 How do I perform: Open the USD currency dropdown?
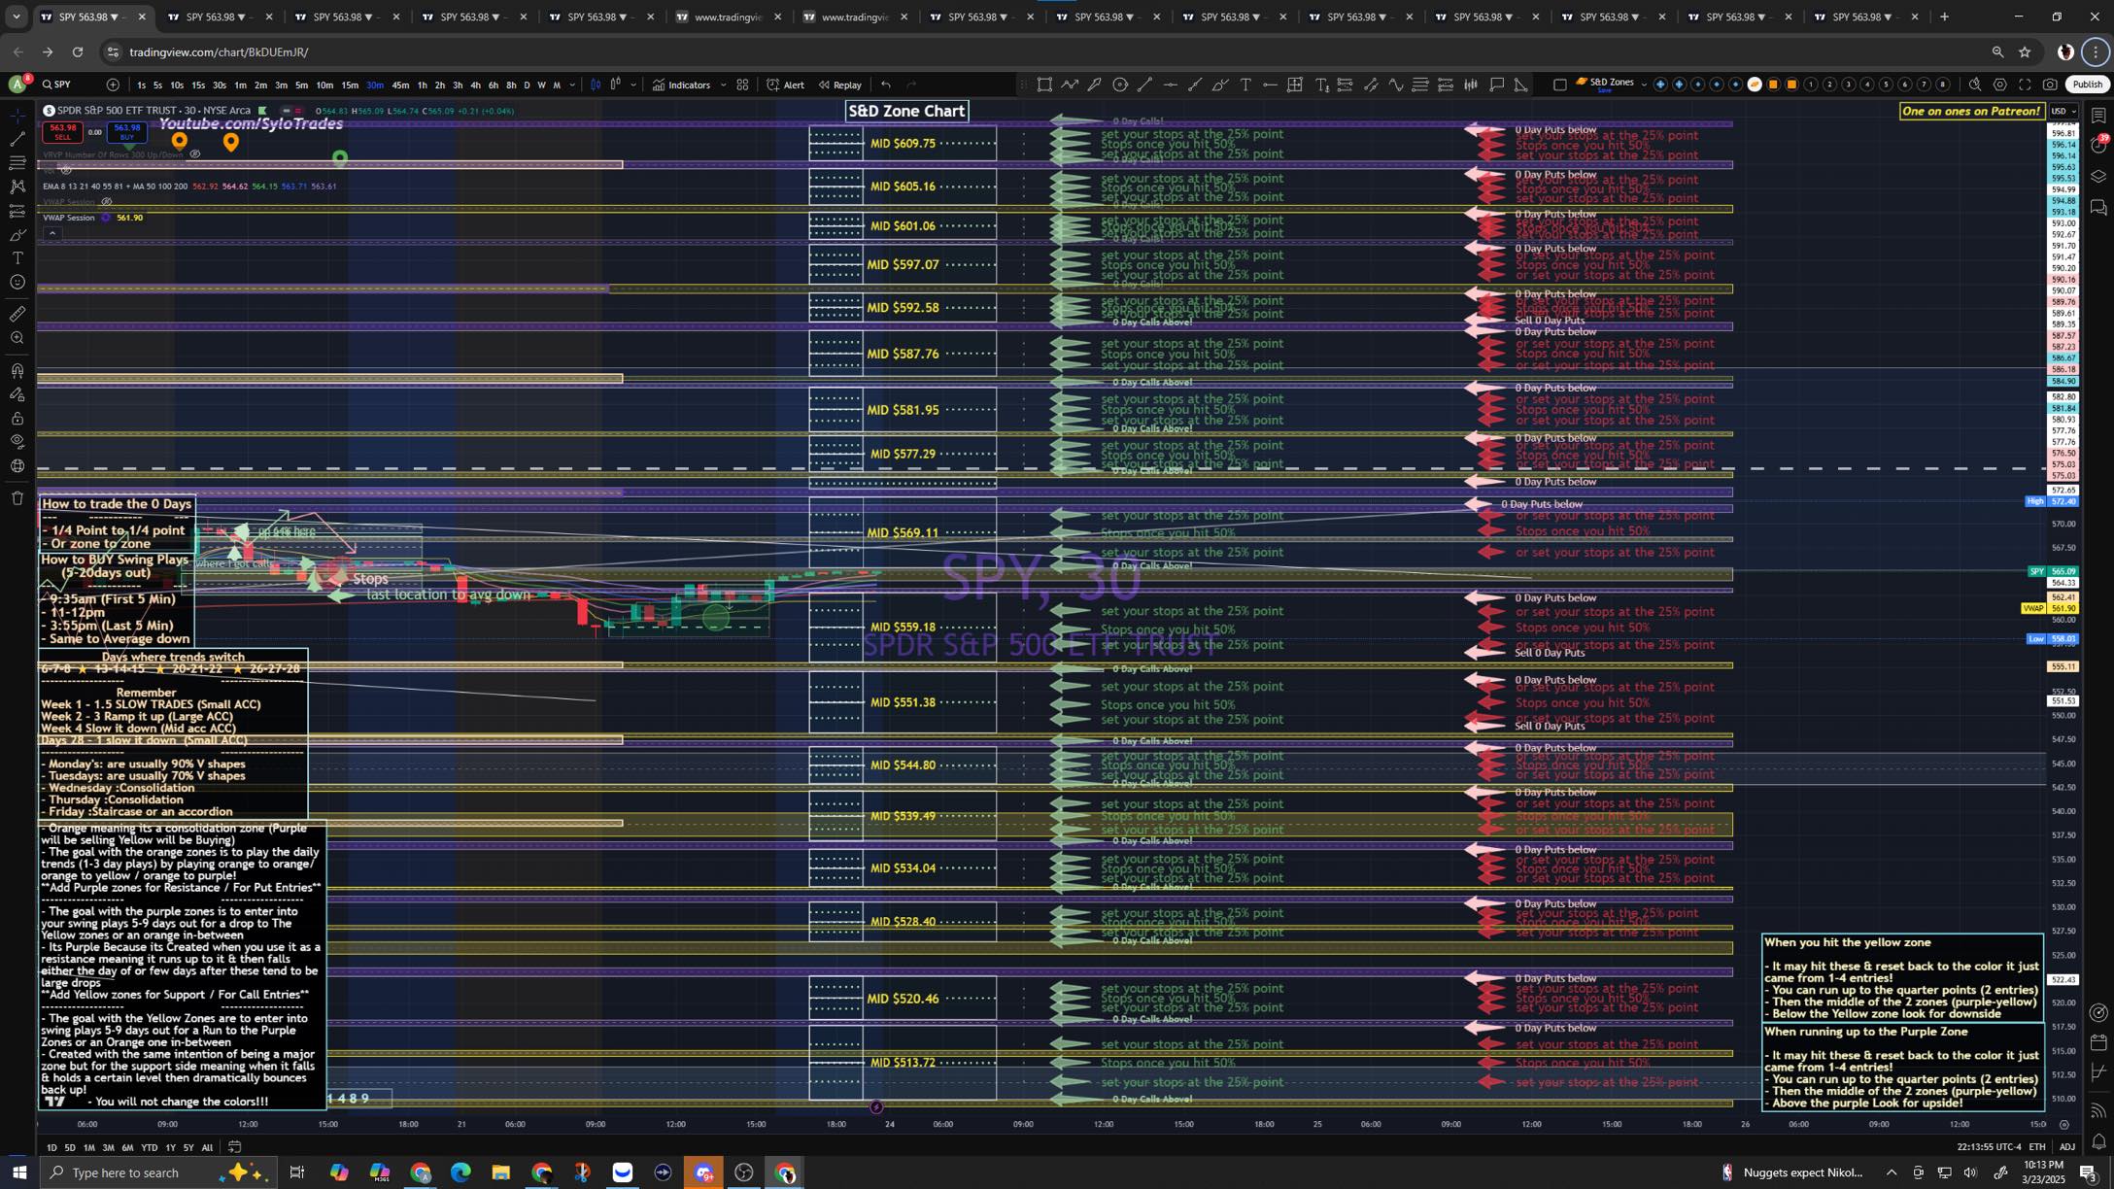(x=2063, y=111)
